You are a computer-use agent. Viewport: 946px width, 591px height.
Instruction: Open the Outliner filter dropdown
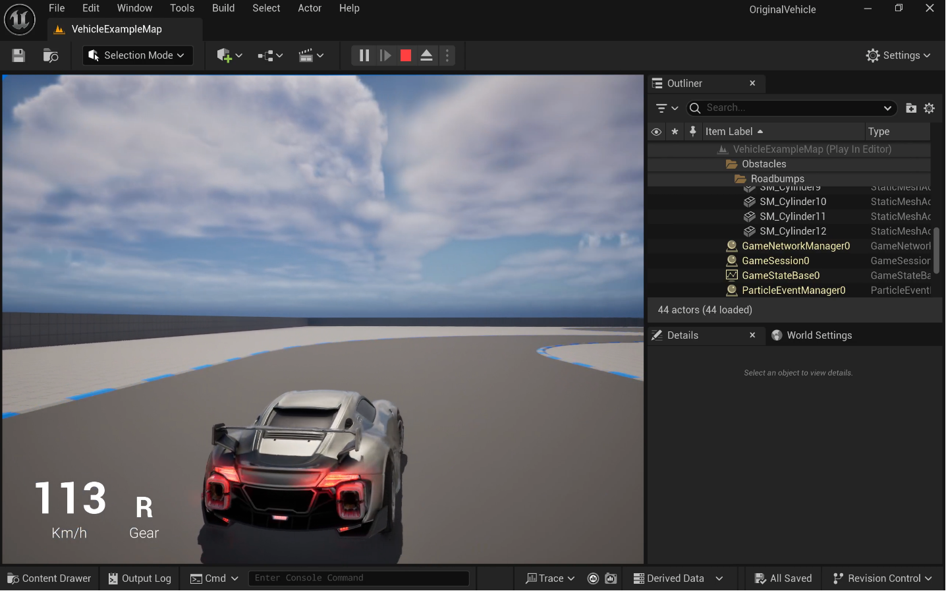[667, 108]
